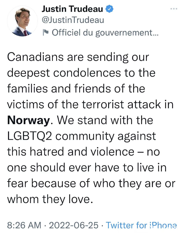Open Justin Trudeau's profile picture
The image size is (186, 233).
pyautogui.click(x=22, y=21)
